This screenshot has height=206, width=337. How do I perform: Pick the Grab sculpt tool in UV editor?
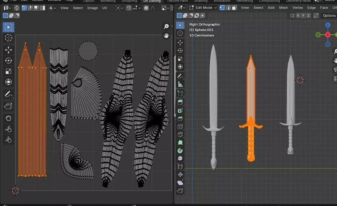pyautogui.click(x=9, y=118)
